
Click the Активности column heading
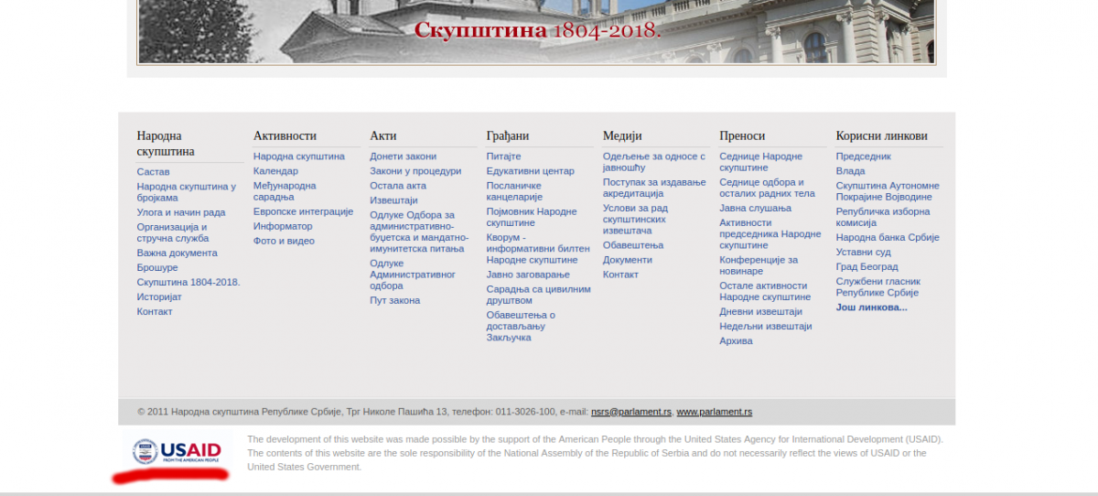pyautogui.click(x=285, y=135)
